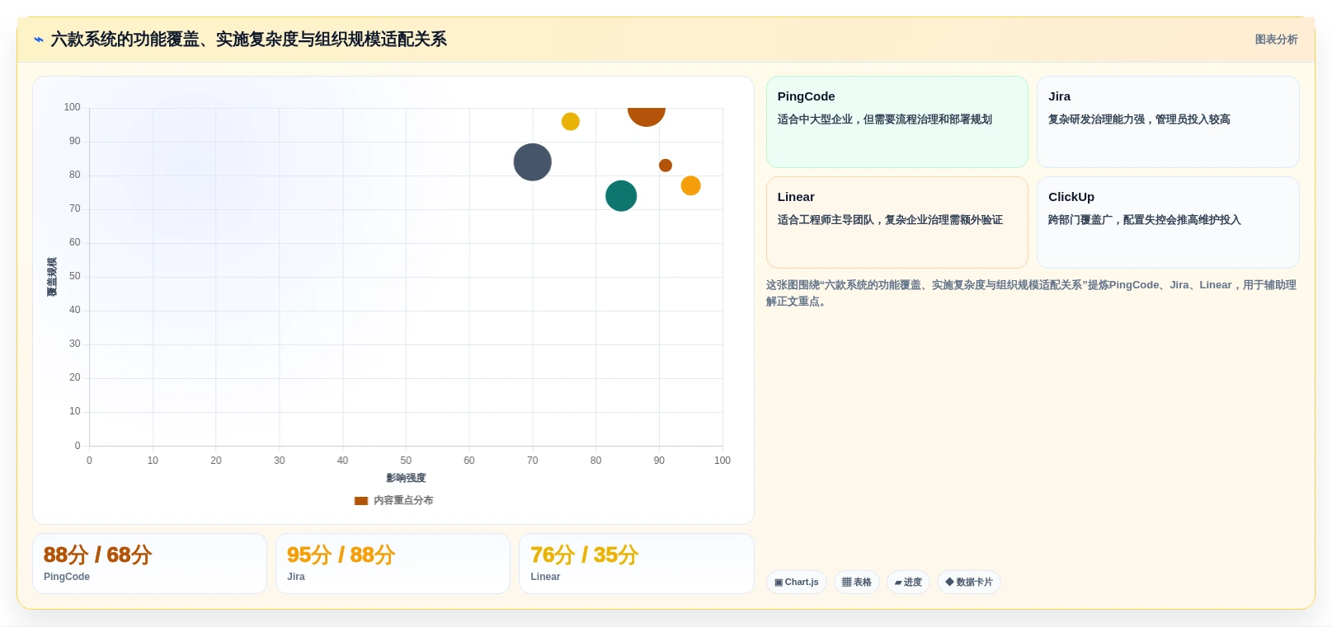
Task: Click the orange bubble at right
Action: (691, 186)
